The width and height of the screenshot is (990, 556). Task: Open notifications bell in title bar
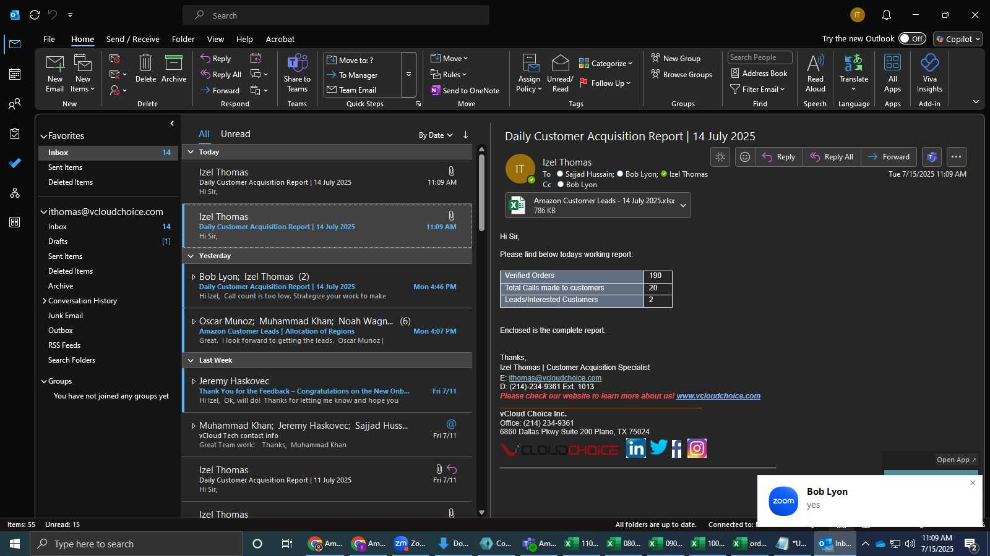point(887,15)
